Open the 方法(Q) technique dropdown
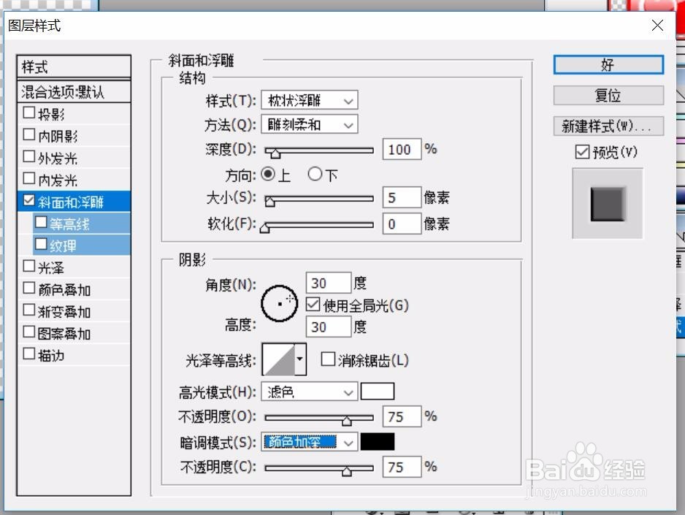Screen dimensions: 685x515 click(310, 124)
